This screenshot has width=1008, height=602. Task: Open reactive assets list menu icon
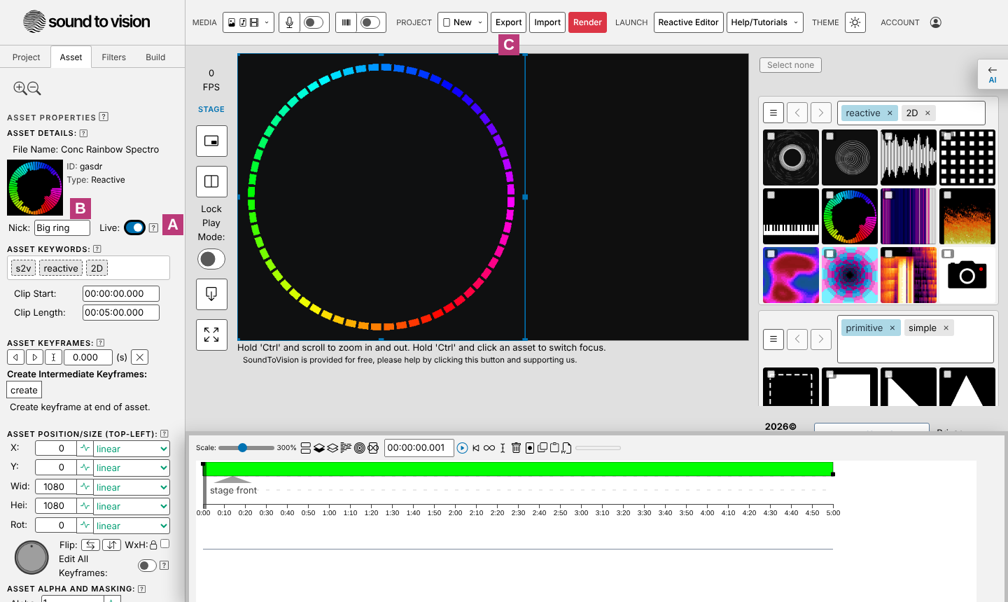[x=773, y=113]
